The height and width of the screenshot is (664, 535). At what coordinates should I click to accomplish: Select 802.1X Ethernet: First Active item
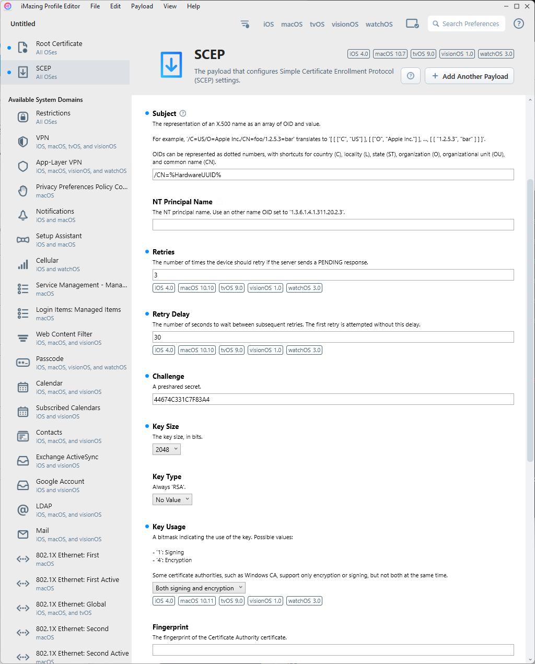66,584
